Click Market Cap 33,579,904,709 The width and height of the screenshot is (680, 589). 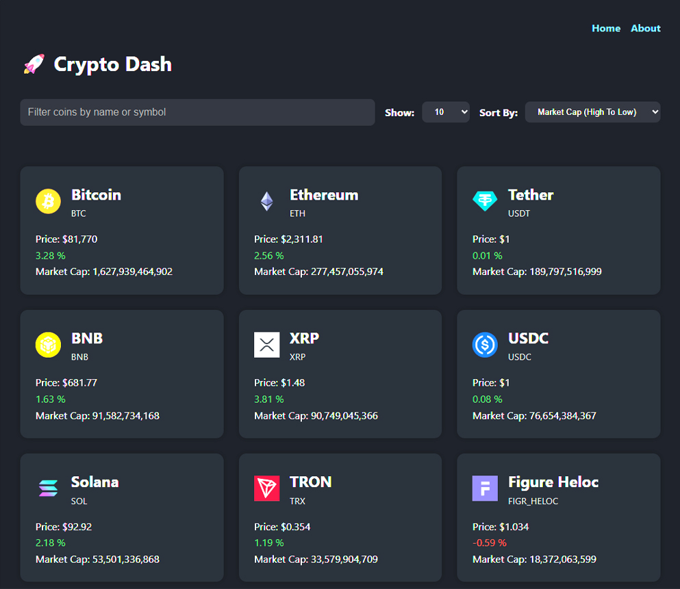pyautogui.click(x=316, y=559)
